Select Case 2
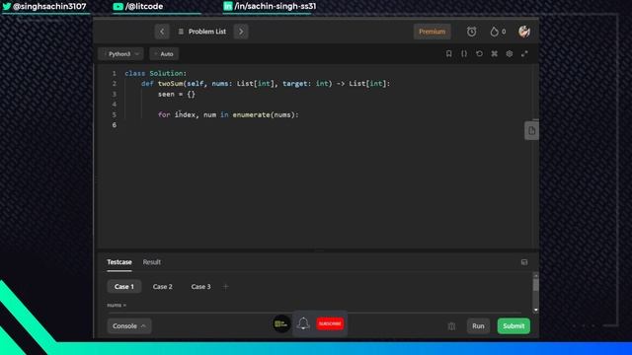 point(162,287)
